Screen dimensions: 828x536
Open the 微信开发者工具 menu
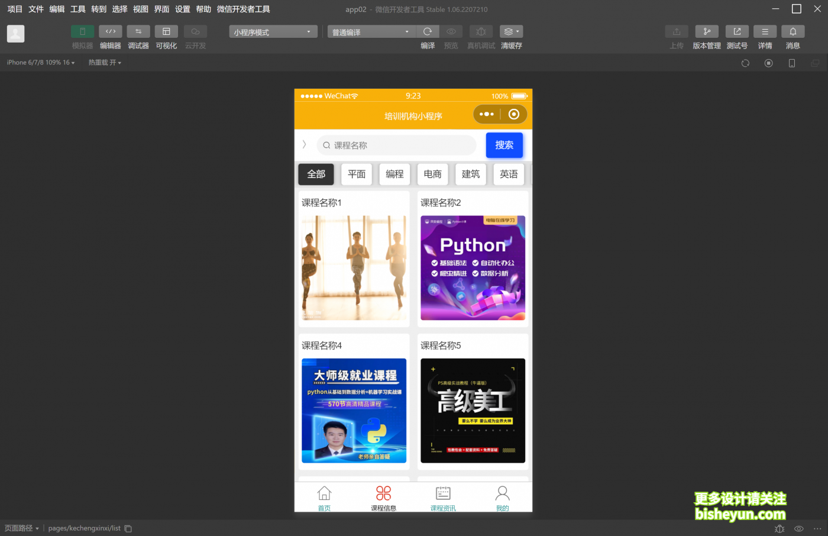(x=244, y=9)
